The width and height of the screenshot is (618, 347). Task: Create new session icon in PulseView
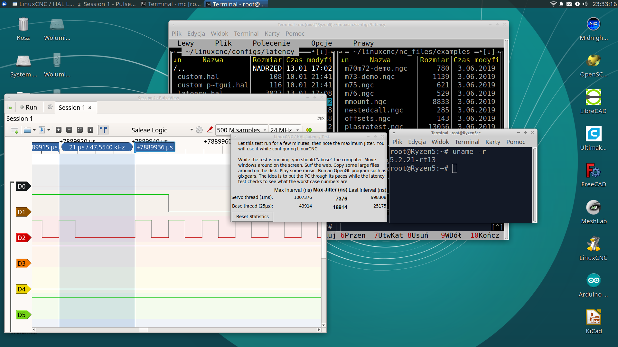[9, 107]
